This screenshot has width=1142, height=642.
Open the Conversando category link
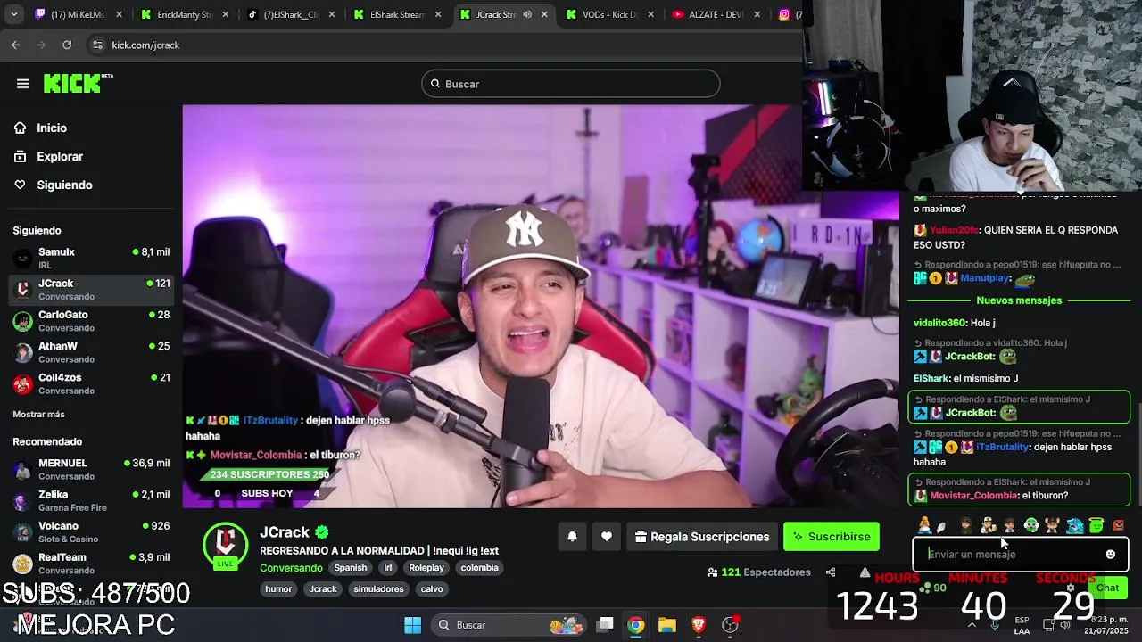point(291,568)
